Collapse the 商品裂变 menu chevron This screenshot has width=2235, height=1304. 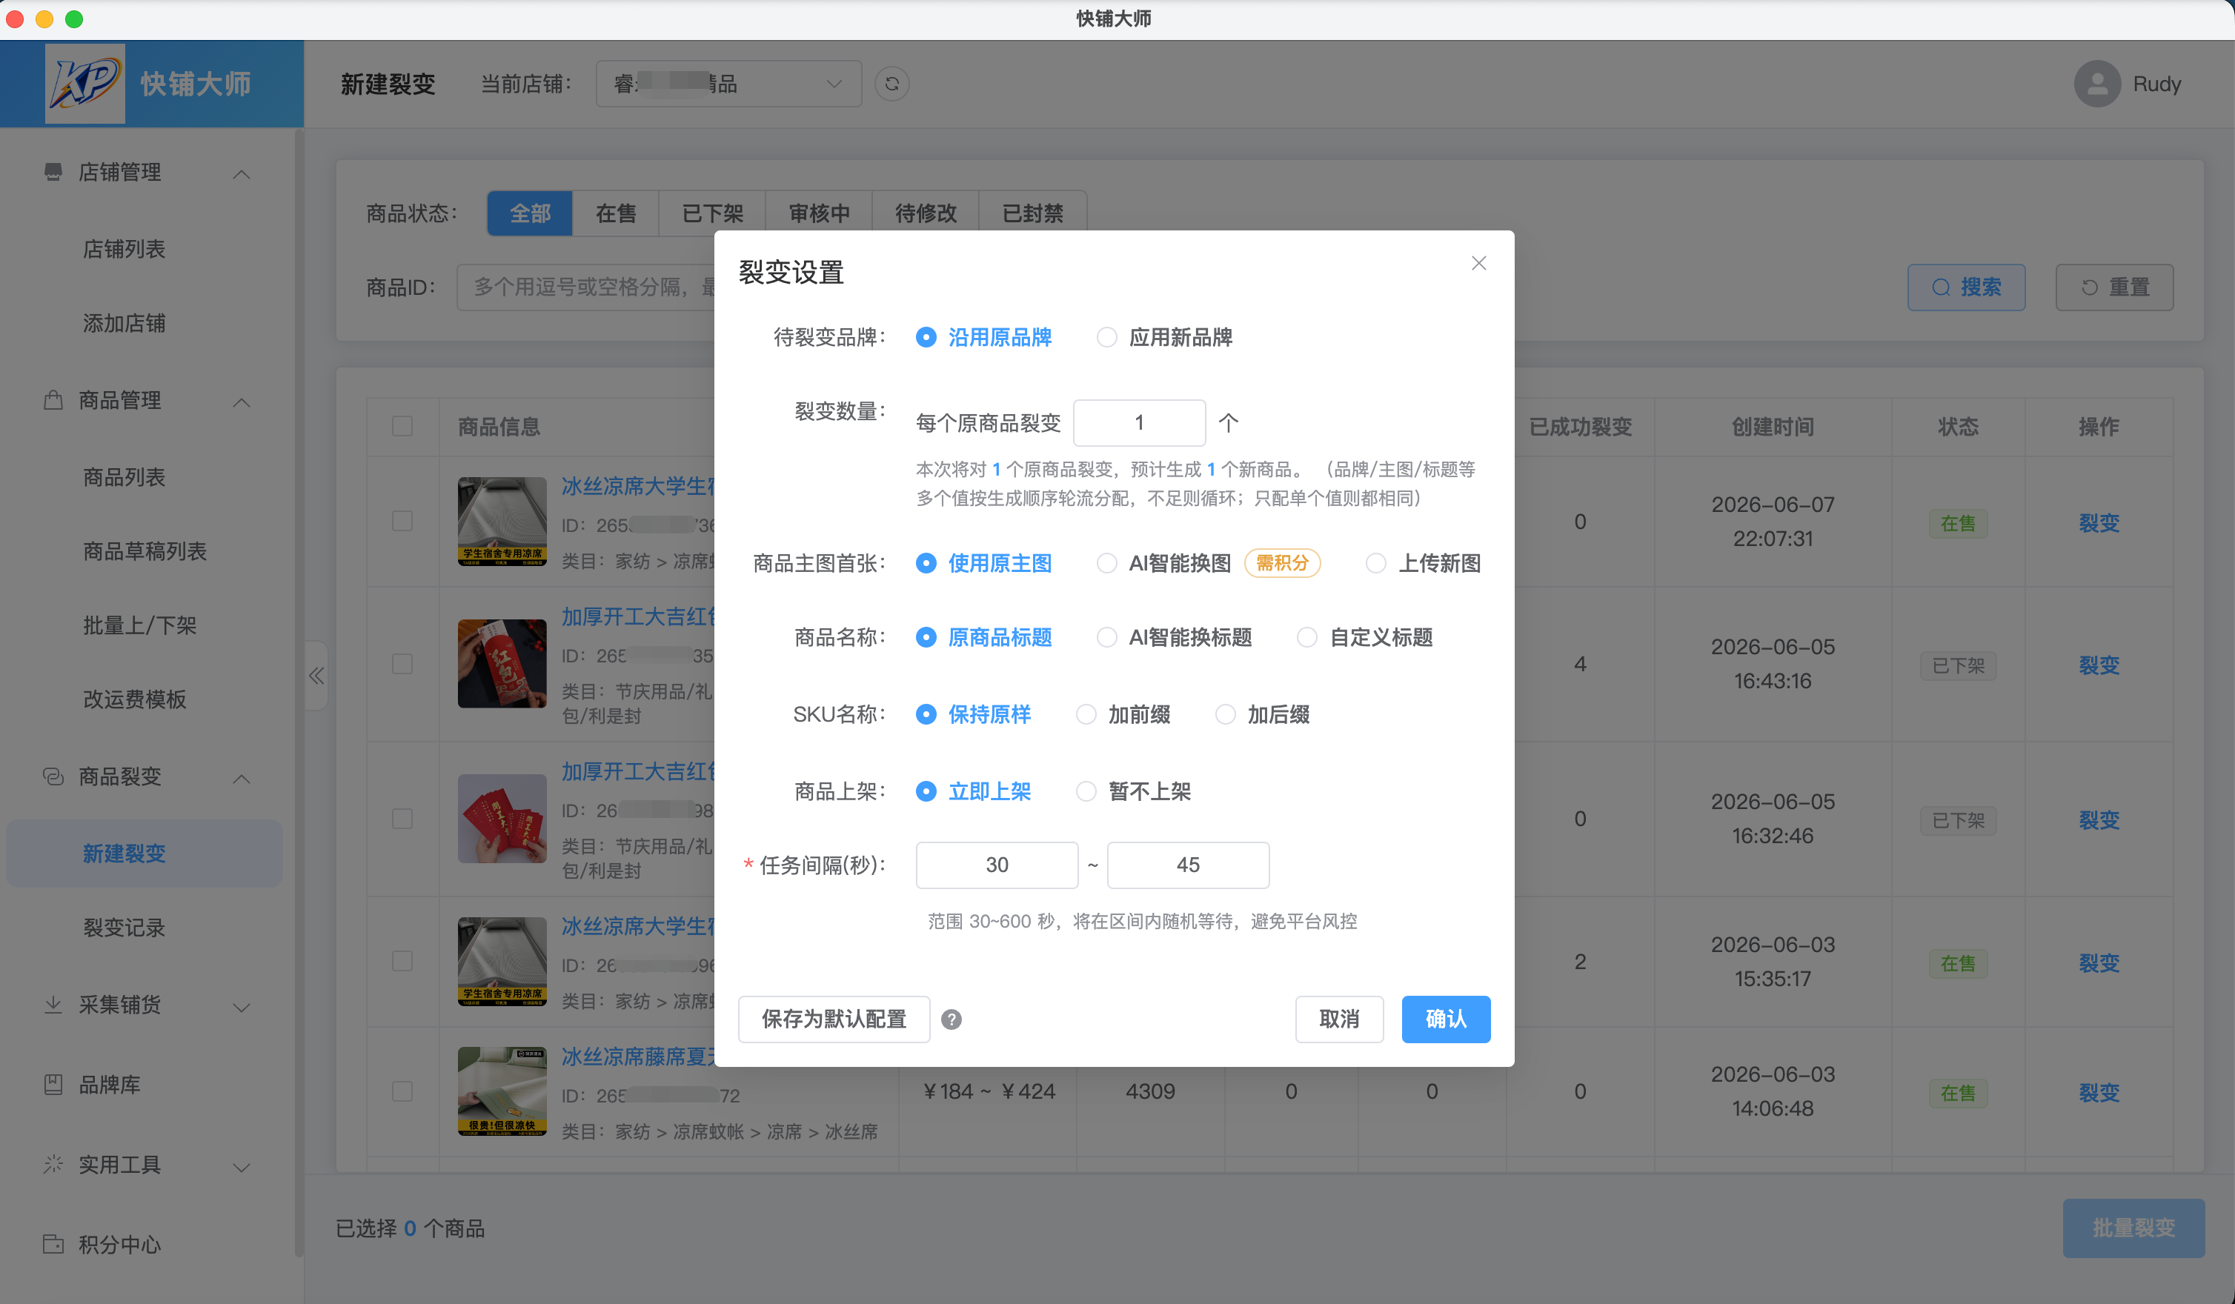[242, 778]
